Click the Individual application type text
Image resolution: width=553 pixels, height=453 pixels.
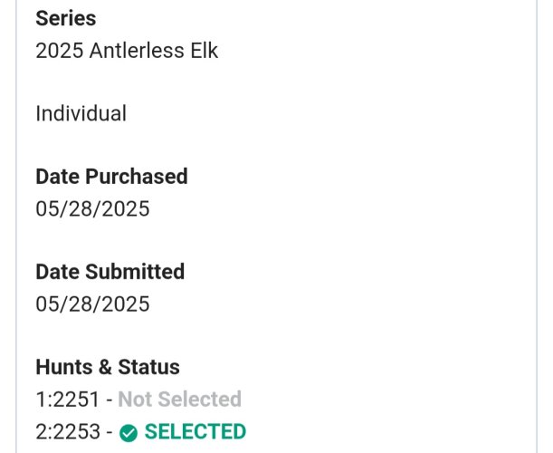[81, 113]
